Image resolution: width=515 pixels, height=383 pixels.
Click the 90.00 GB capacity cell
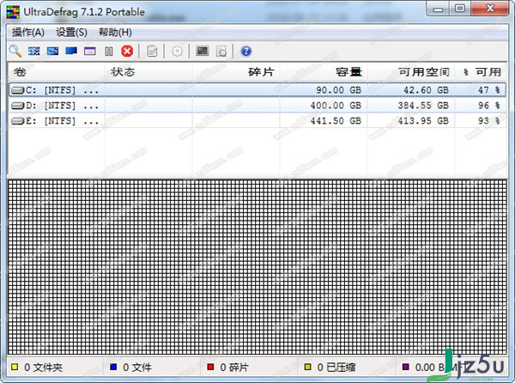coord(339,90)
